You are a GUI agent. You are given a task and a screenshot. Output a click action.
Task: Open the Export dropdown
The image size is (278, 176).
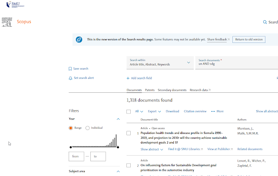[154, 111]
